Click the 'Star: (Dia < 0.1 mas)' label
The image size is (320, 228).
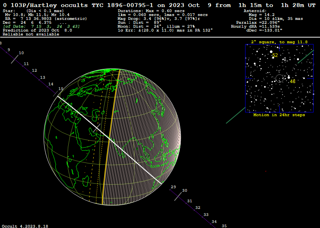(33, 11)
